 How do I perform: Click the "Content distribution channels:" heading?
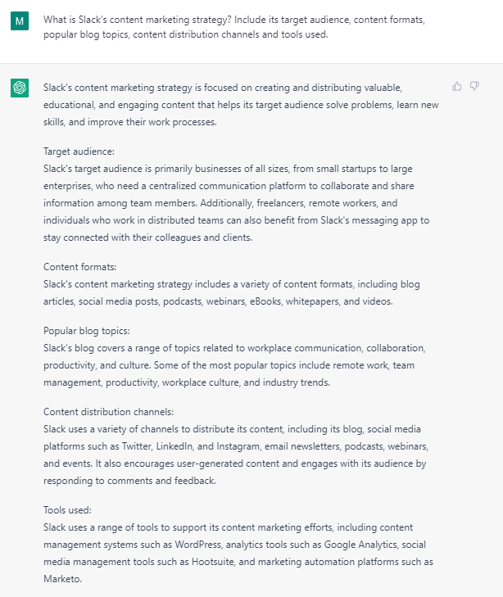click(x=108, y=412)
